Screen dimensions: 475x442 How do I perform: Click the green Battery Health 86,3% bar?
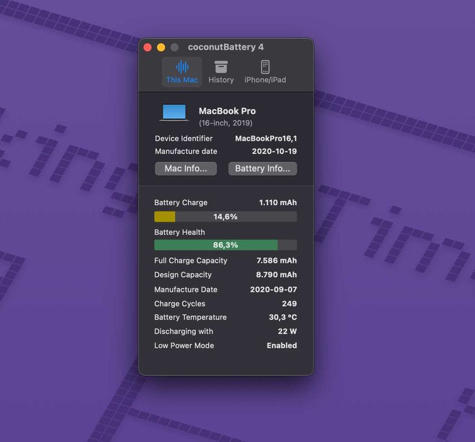226,245
